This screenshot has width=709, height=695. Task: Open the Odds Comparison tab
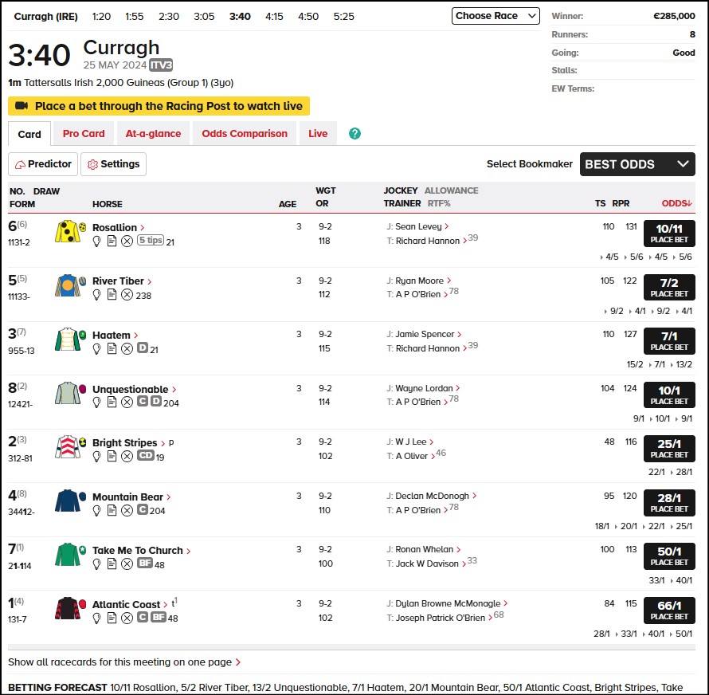click(x=245, y=133)
